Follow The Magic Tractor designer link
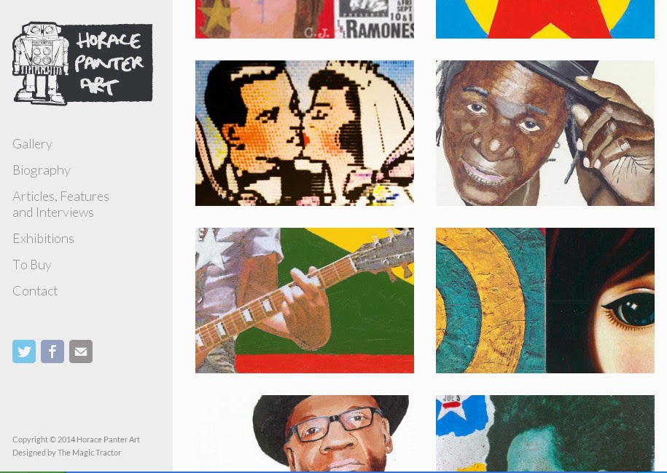This screenshot has height=473, width=667. pos(89,453)
